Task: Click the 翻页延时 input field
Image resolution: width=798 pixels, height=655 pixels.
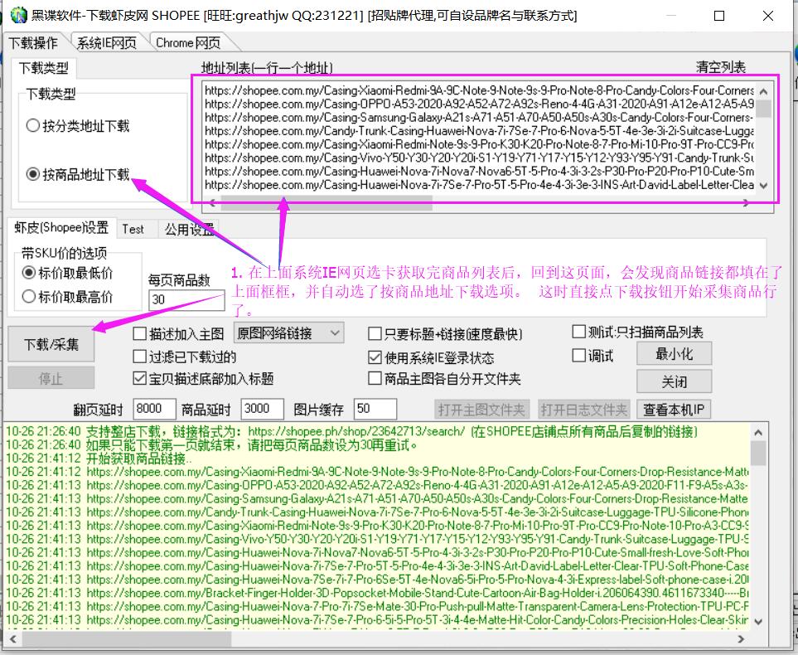Action: 154,409
